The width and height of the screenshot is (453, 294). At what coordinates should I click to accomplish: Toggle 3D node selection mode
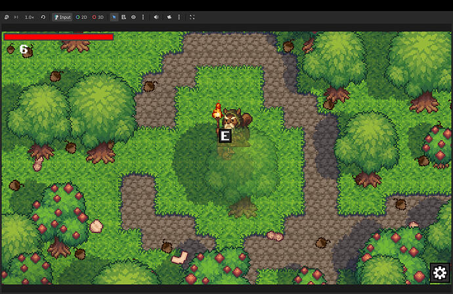pos(98,17)
